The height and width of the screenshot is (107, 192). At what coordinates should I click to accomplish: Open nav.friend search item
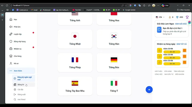pyautogui.click(x=24, y=99)
